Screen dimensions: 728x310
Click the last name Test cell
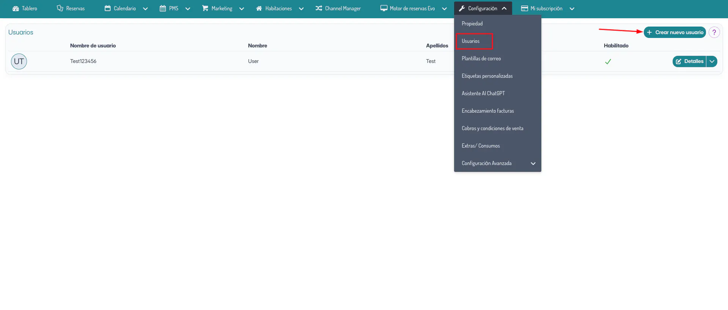431,61
